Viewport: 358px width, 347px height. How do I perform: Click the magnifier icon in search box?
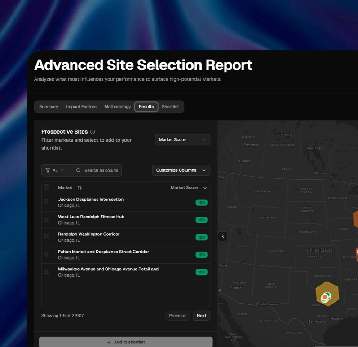79,170
